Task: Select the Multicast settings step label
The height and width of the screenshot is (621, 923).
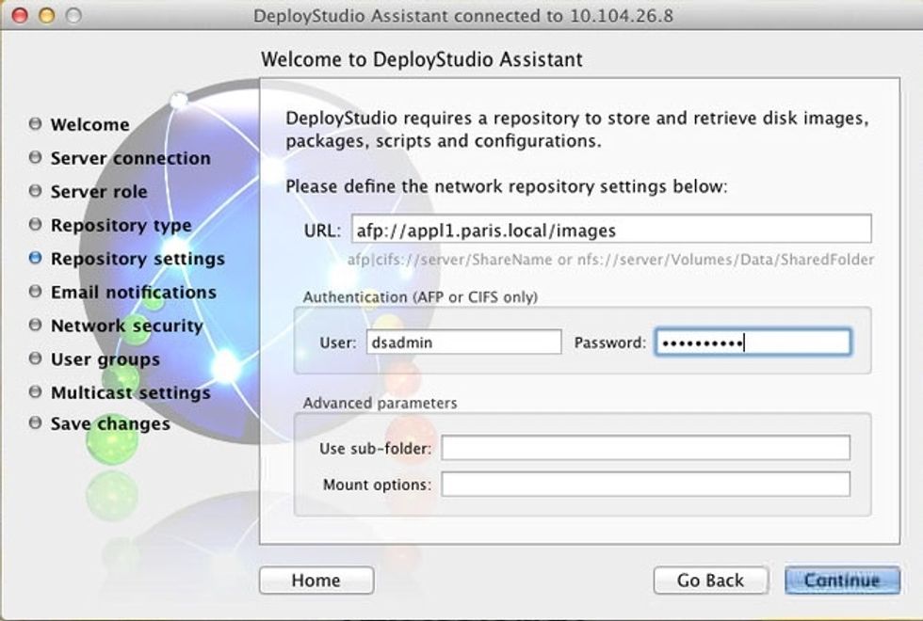Action: [130, 392]
